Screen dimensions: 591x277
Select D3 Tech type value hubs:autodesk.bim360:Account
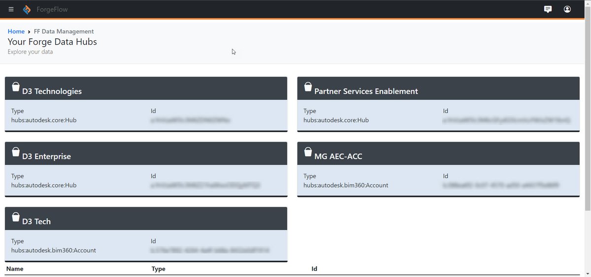coord(54,250)
